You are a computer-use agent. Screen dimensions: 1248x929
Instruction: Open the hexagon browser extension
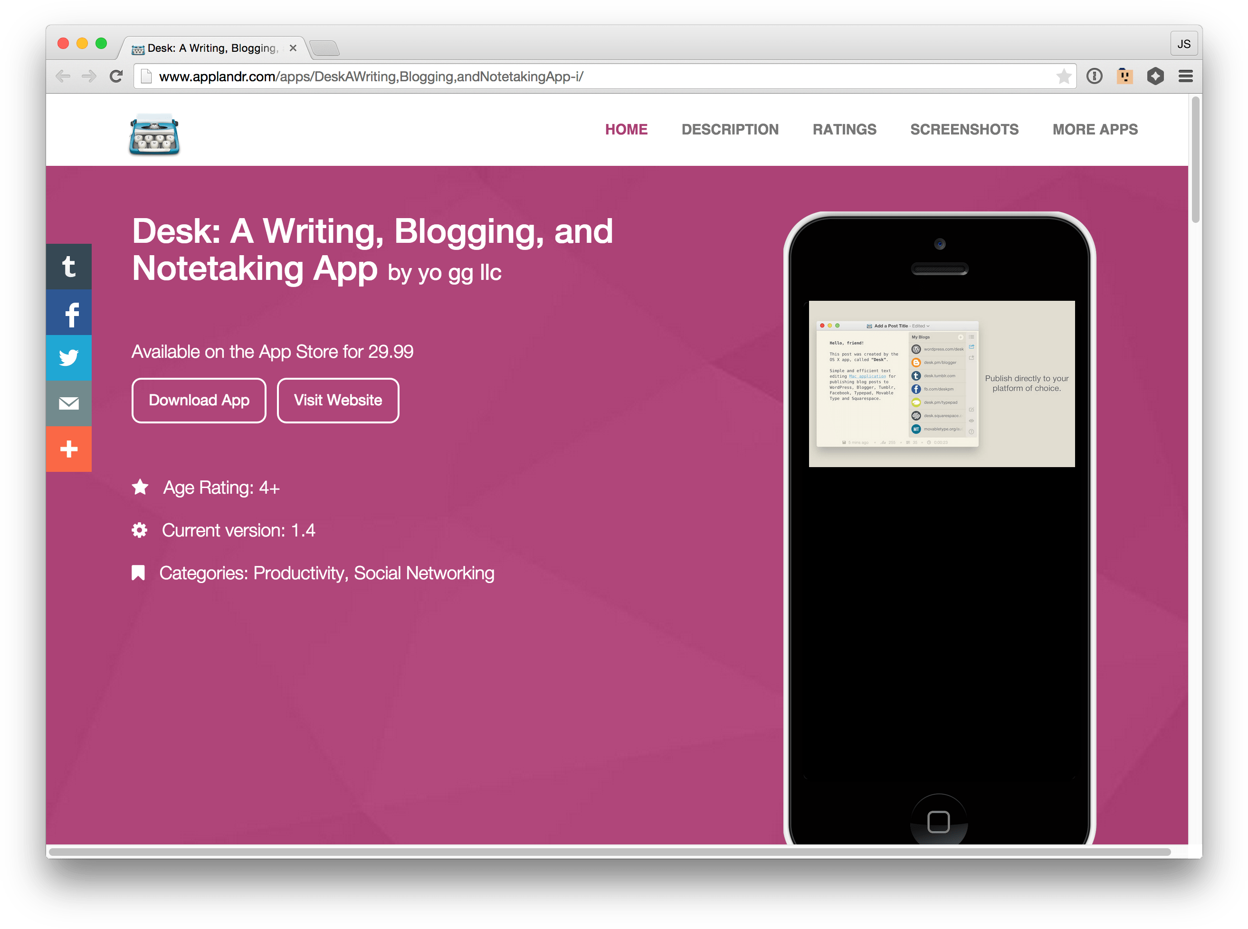(x=1155, y=76)
